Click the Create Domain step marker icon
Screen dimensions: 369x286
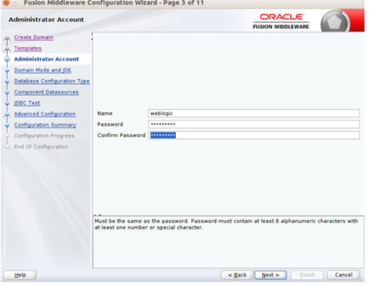[7, 39]
